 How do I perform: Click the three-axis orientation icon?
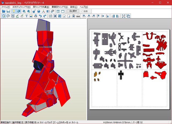(44, 11)
